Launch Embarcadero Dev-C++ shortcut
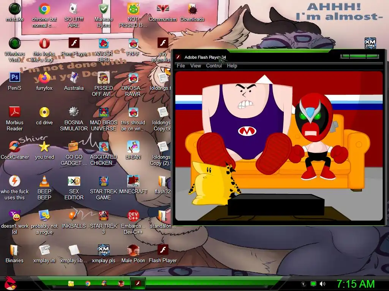Image resolution: width=389 pixels, height=291 pixels. point(133,222)
